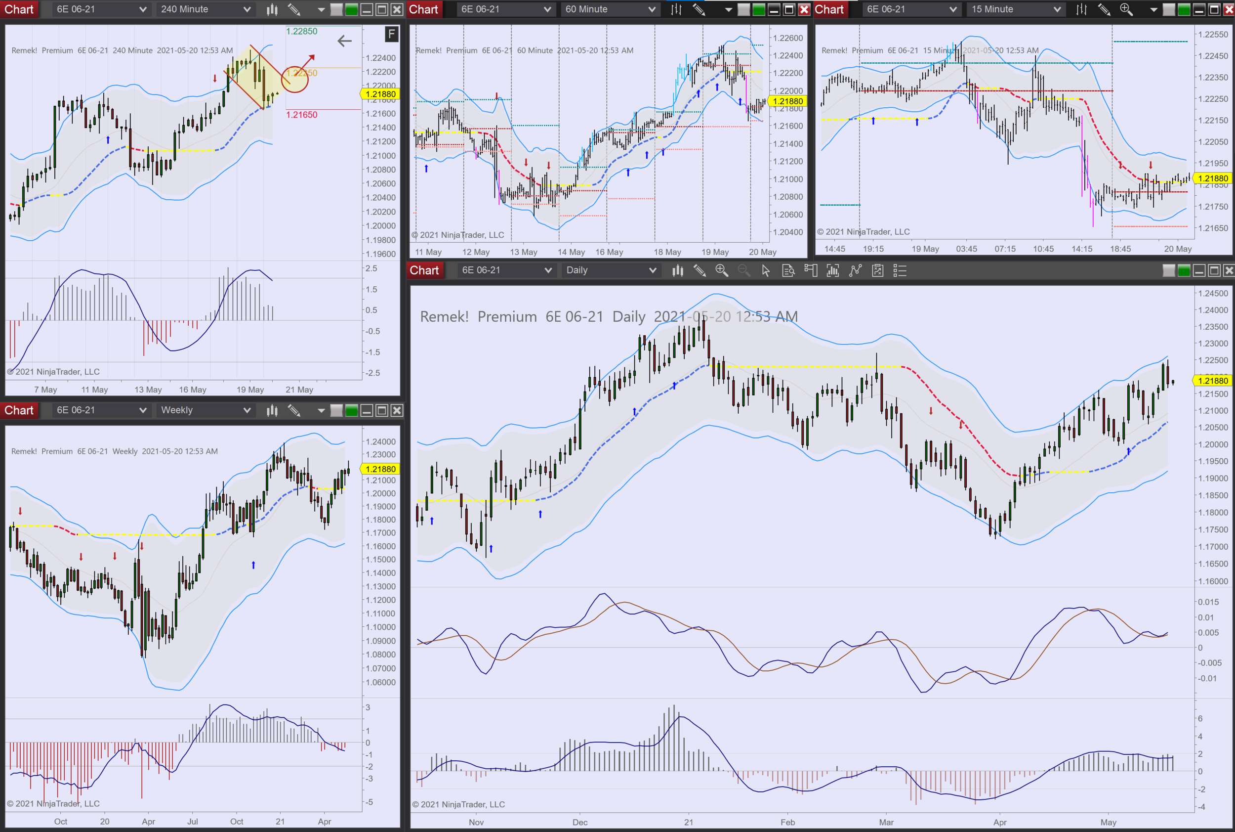Click yellow 1.21880 price marker on Daily chart

(x=1213, y=381)
